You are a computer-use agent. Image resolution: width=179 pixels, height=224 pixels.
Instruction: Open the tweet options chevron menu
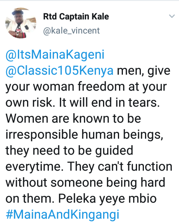coord(172,16)
